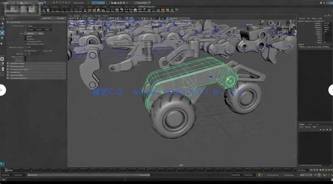Activate the Lasso selection tool

pos(2,27)
